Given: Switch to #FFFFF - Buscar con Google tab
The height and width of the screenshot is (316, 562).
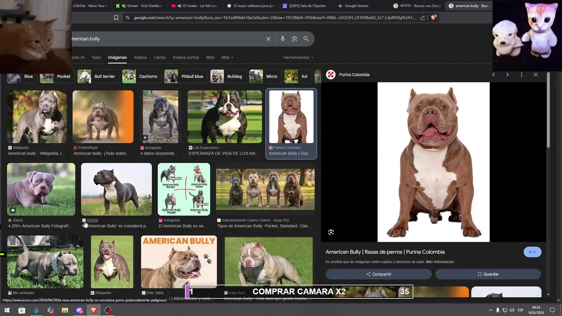Looking at the screenshot, I should [417, 6].
